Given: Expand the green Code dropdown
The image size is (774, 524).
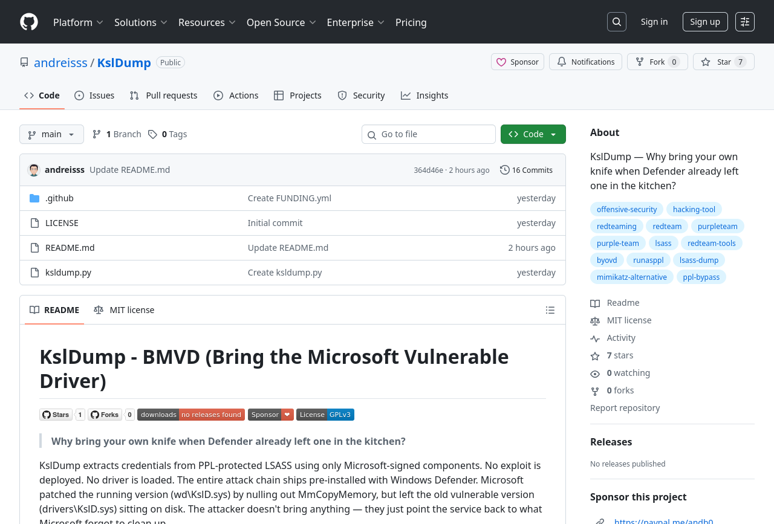Looking at the screenshot, I should [x=533, y=134].
